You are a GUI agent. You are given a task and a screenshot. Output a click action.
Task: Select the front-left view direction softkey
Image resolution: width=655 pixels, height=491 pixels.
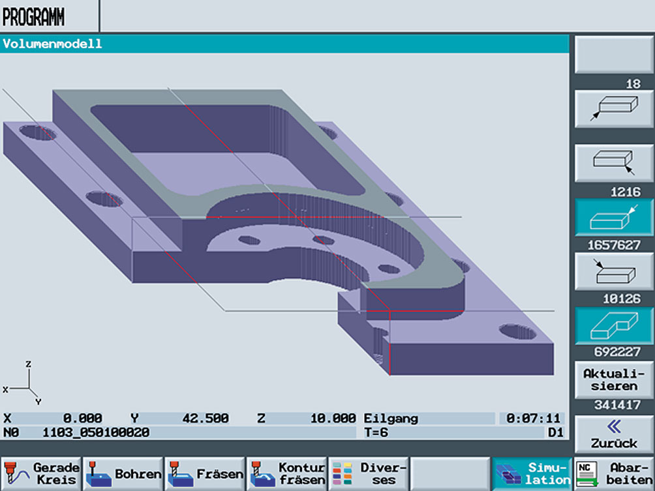click(x=614, y=109)
